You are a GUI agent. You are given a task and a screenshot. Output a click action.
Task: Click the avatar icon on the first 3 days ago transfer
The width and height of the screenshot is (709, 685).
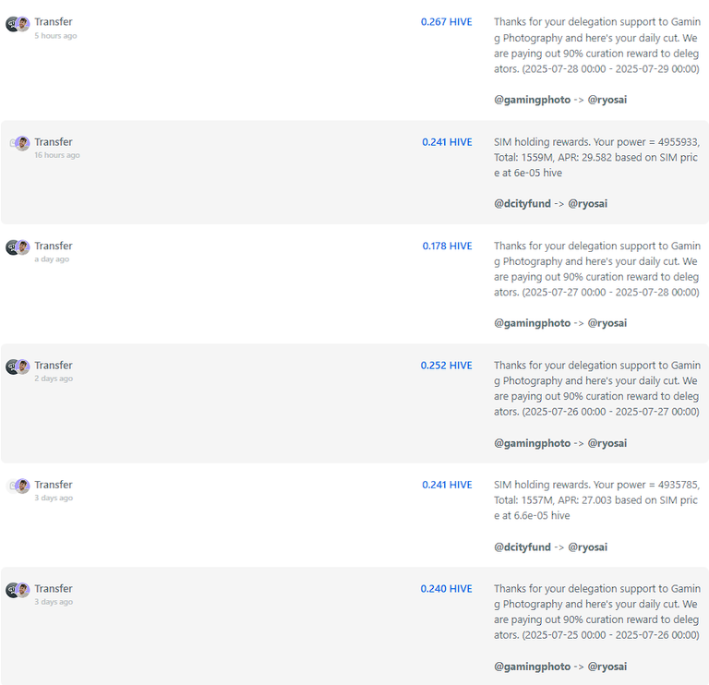[x=20, y=487]
